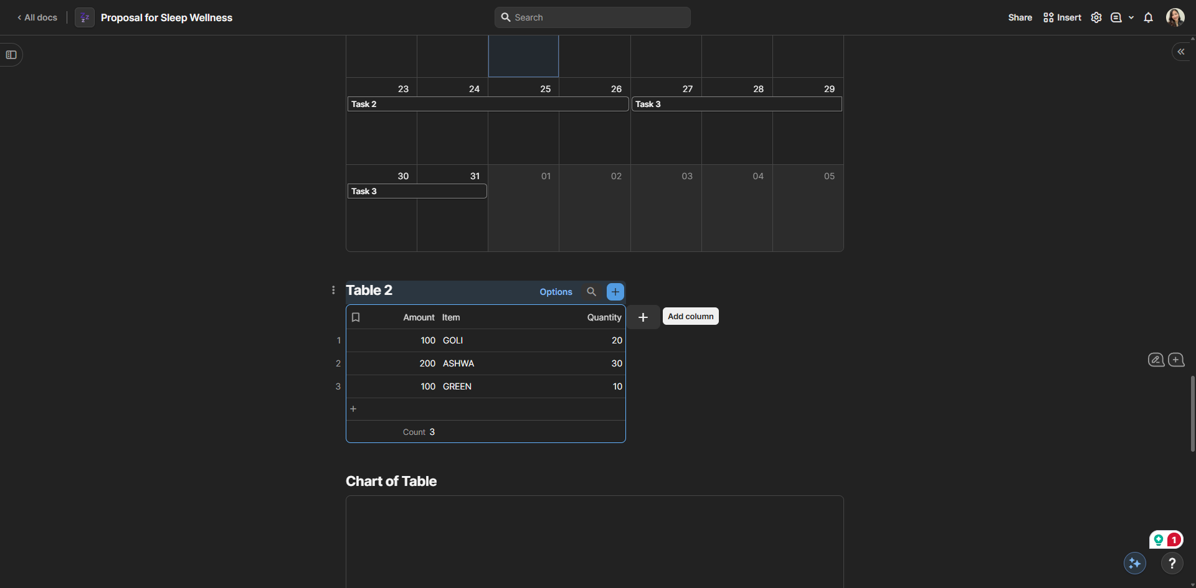
Task: Open notifications bell
Action: pyautogui.click(x=1148, y=17)
